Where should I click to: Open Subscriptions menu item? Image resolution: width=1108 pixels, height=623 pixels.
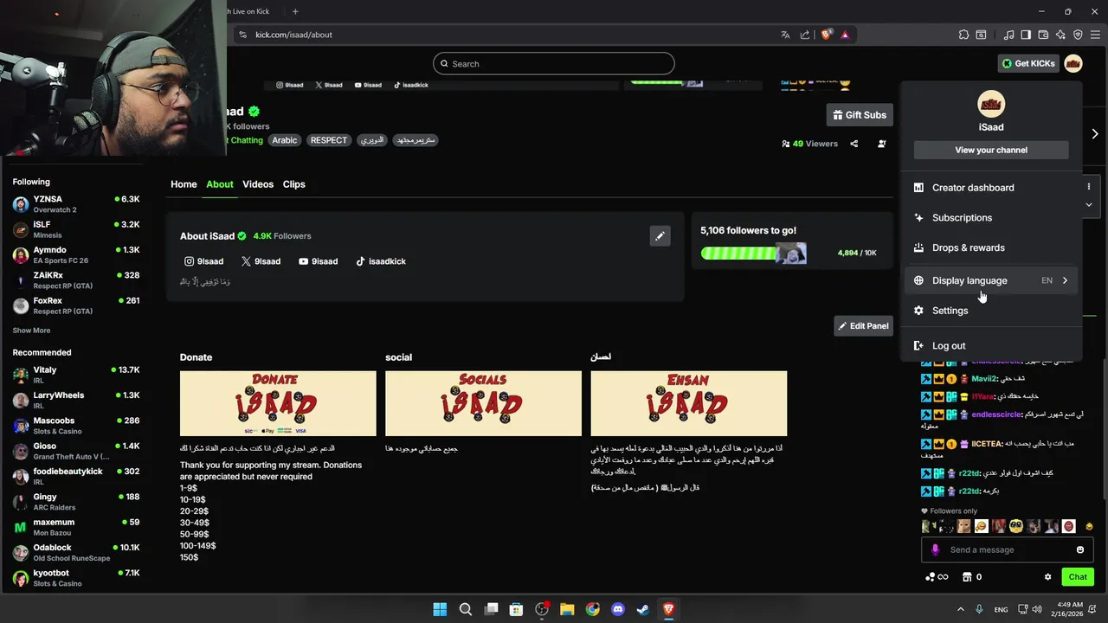(991, 218)
